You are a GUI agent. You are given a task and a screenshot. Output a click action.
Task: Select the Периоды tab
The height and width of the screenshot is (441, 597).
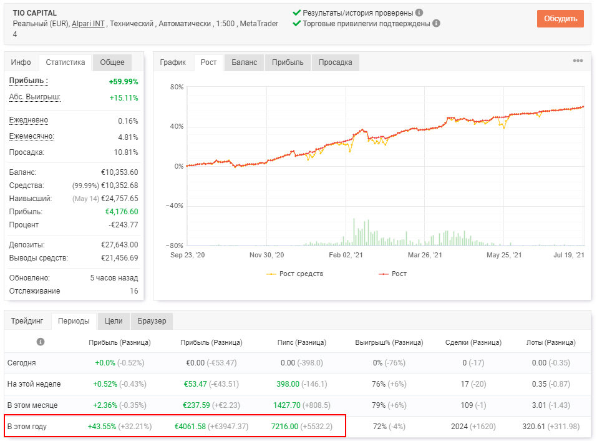[x=74, y=321]
